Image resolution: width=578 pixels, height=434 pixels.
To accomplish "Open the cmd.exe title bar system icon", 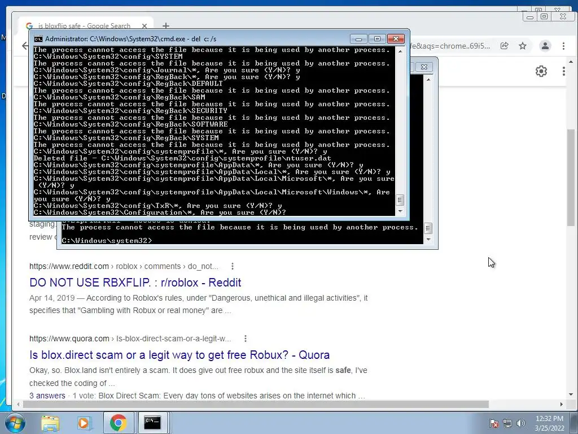I will [x=38, y=39].
